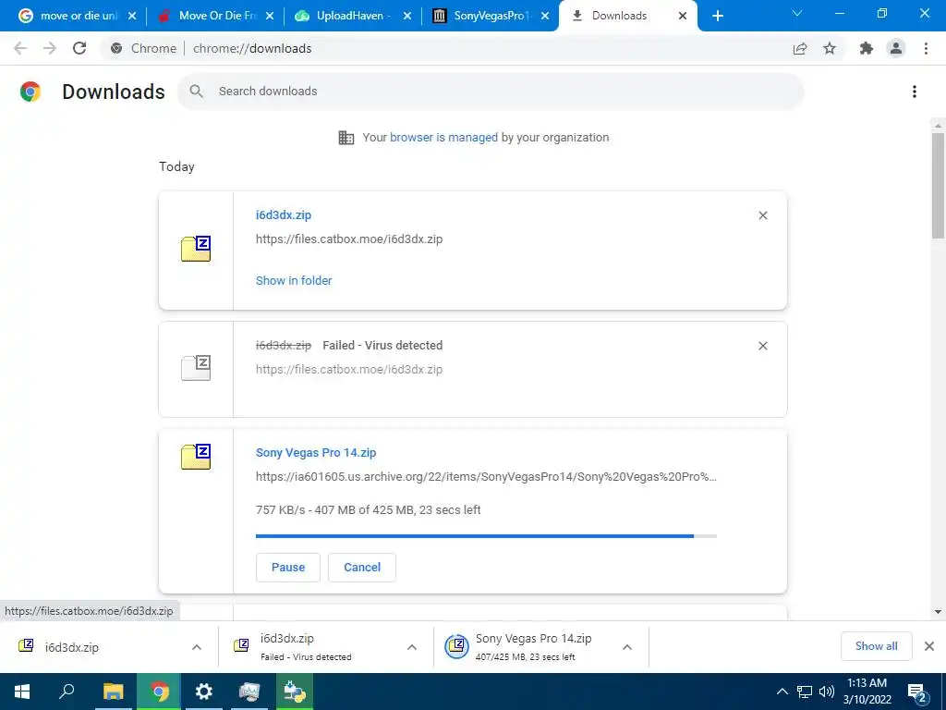Screen dimensions: 946x710
Task: Click the managed organization building icon
Action: (346, 138)
